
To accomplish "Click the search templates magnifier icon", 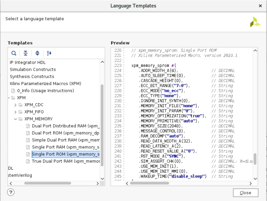I will pos(14,53).
